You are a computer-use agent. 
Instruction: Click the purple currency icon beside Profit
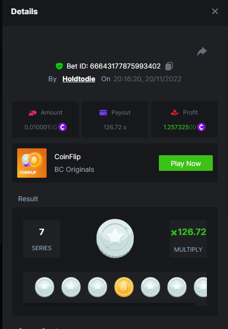(201, 127)
